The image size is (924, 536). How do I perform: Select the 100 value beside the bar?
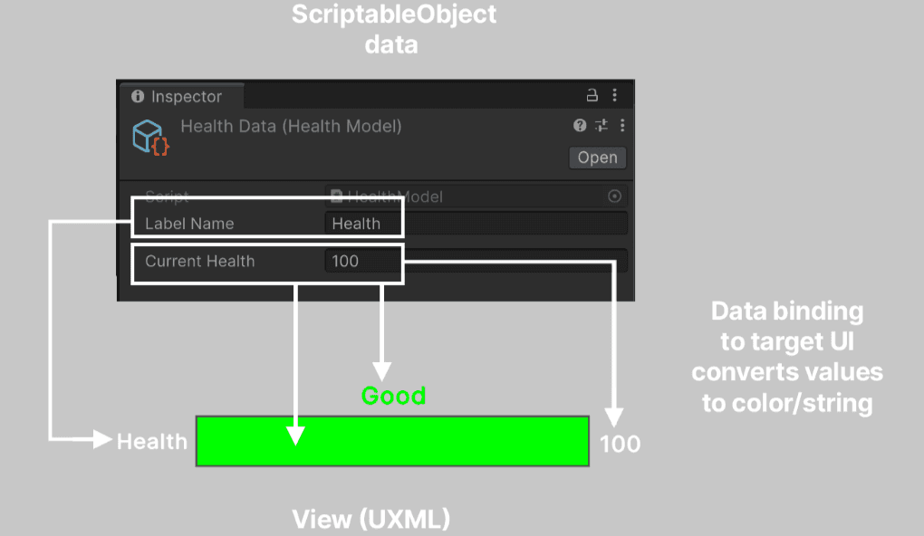(x=619, y=443)
